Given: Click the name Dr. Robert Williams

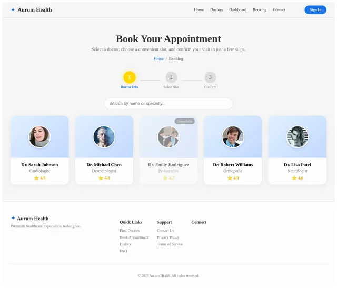Looking at the screenshot, I should [233, 165].
